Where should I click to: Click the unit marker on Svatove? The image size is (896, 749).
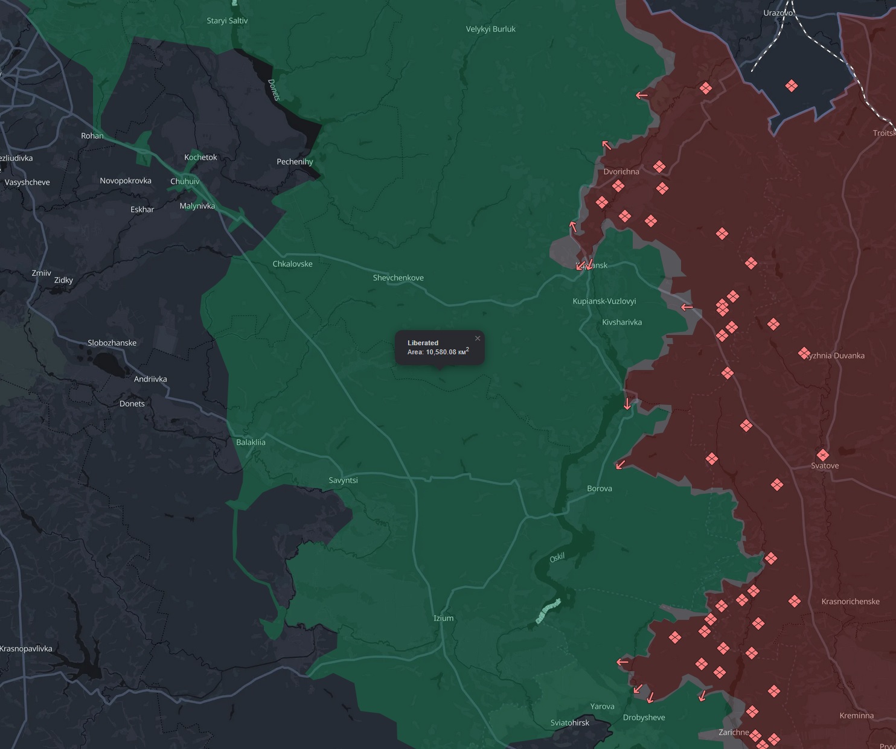[x=822, y=454]
